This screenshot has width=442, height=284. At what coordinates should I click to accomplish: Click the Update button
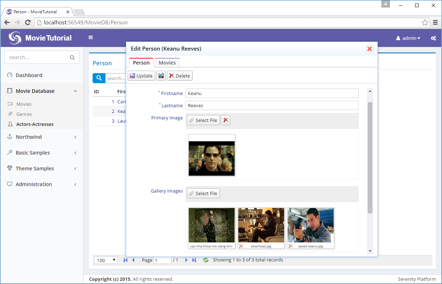[141, 76]
